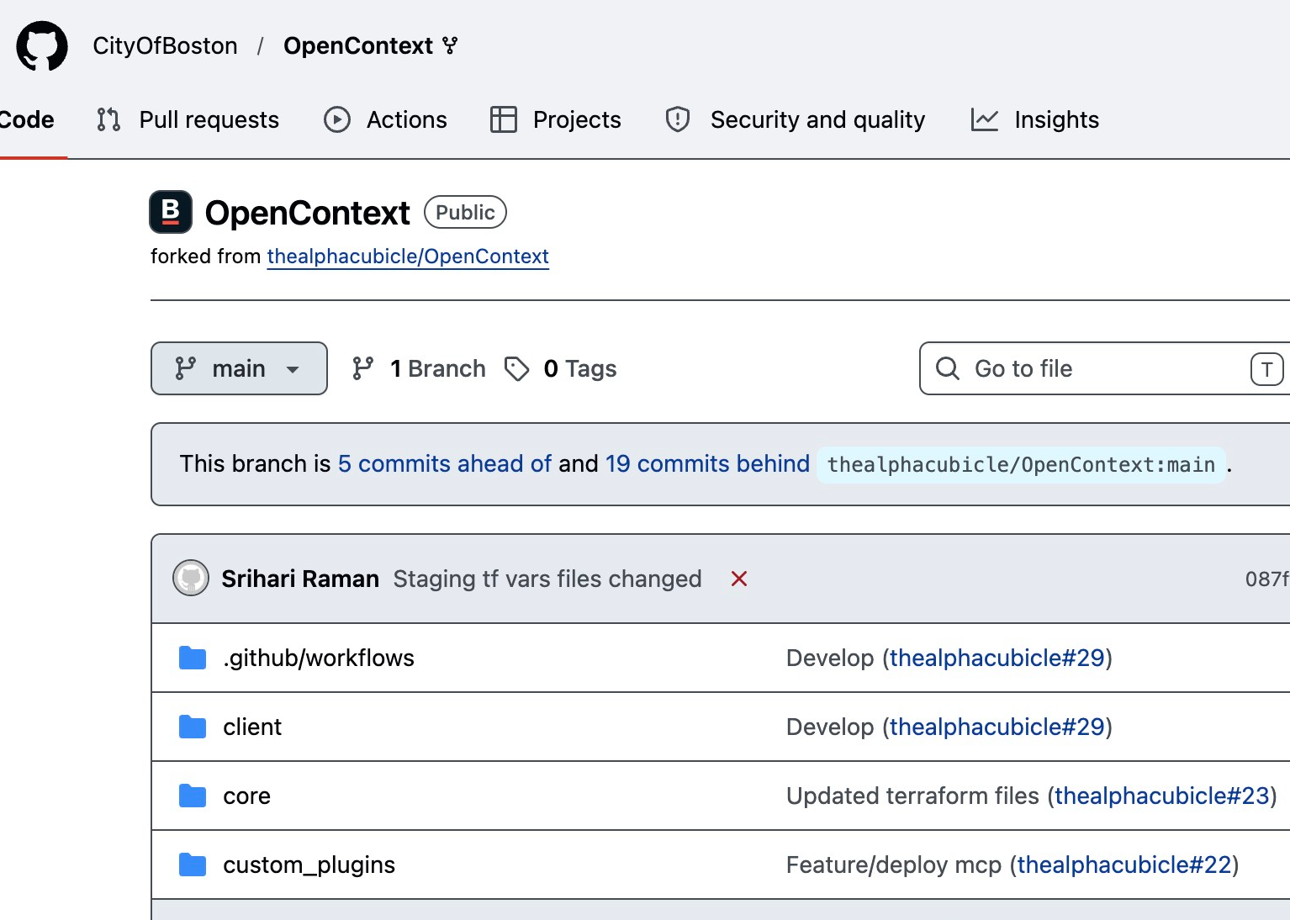Viewport: 1290px width, 920px height.
Task: Click the branch icon next to 1 Branch
Action: click(x=362, y=368)
